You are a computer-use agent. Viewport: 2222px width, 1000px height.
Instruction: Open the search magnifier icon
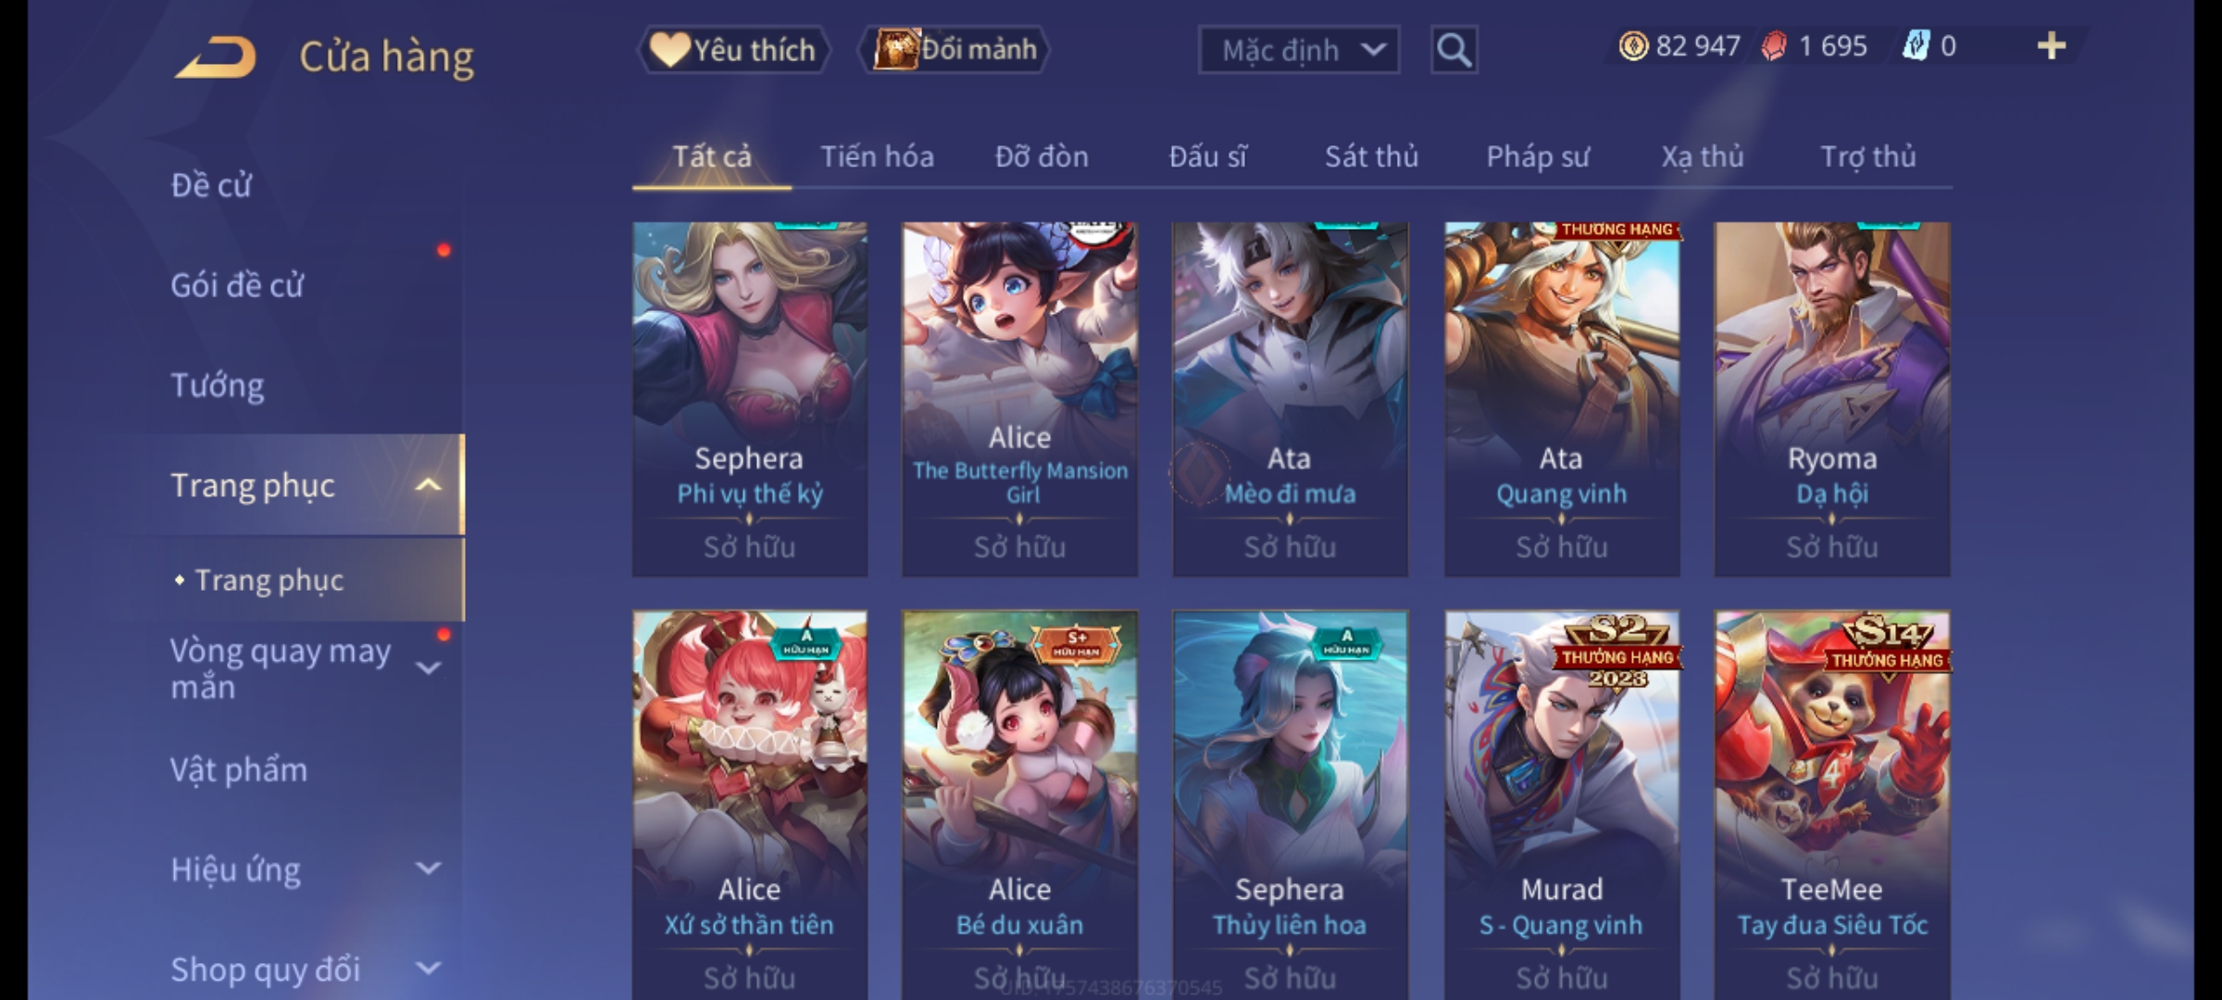click(x=1454, y=50)
